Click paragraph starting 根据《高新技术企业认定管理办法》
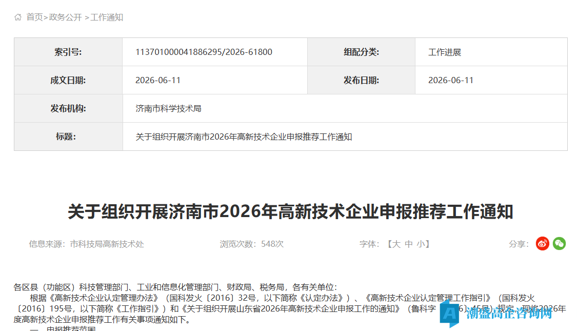The image size is (577, 331). [x=290, y=308]
